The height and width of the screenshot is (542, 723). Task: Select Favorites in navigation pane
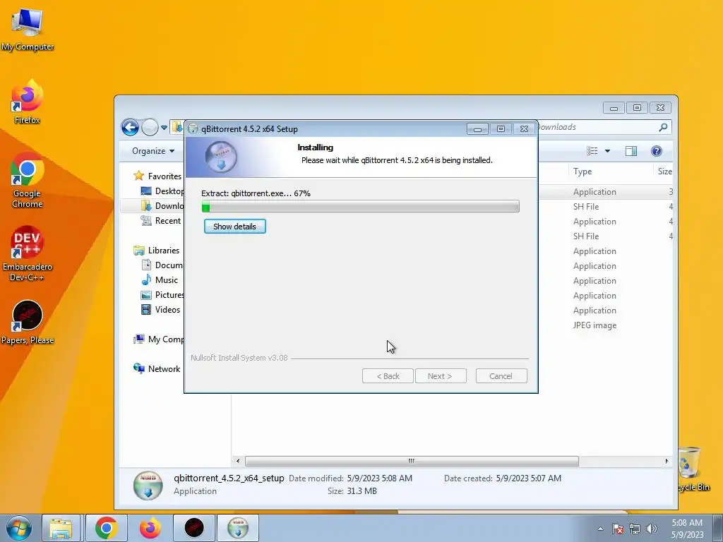pos(157,176)
